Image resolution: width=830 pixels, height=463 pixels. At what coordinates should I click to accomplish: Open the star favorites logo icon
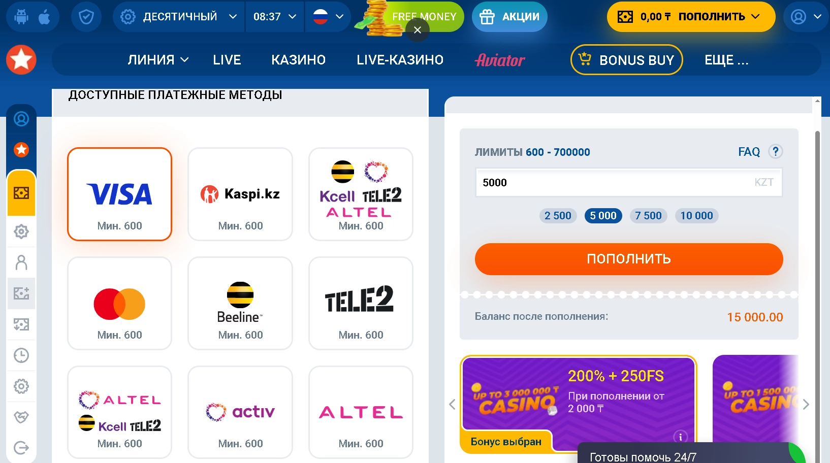[x=21, y=60]
